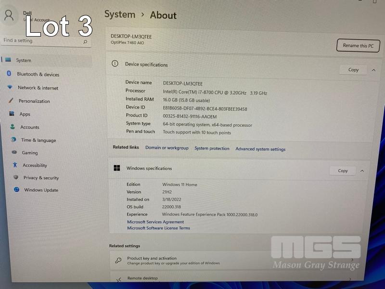
Task: Open Microsoft Software License Terms link
Action: [158, 228]
